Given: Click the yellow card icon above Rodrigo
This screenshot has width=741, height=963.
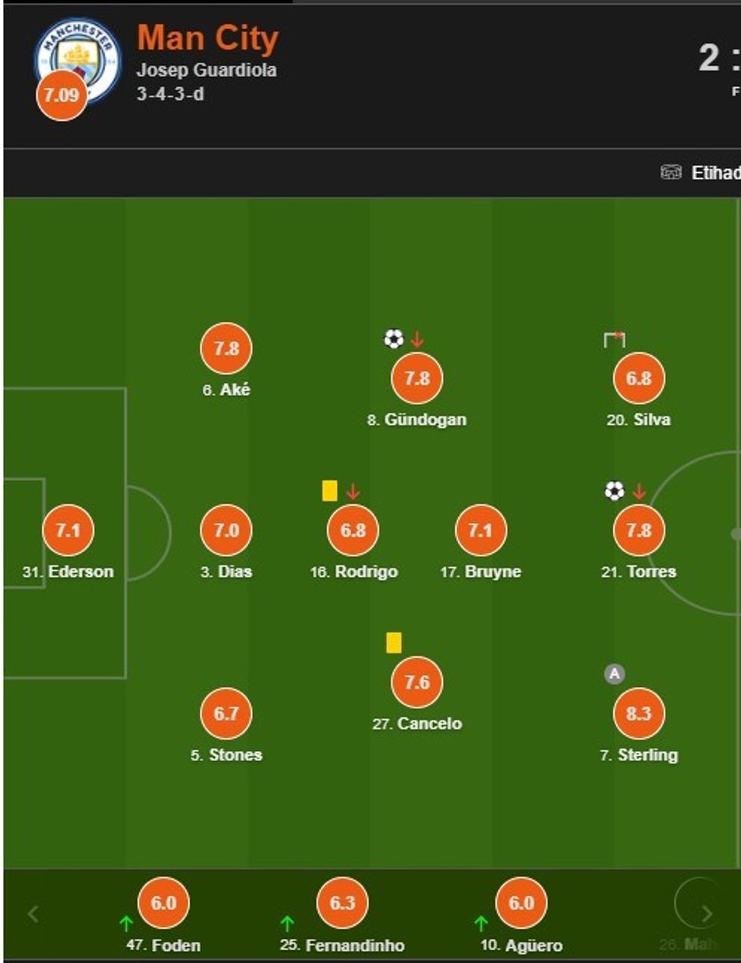Looking at the screenshot, I should pos(330,491).
